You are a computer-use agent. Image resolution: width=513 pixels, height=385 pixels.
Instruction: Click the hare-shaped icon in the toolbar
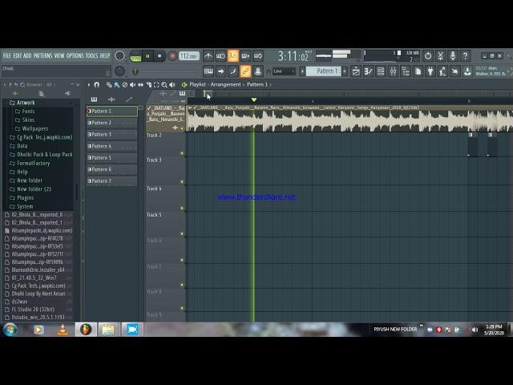tap(455, 71)
